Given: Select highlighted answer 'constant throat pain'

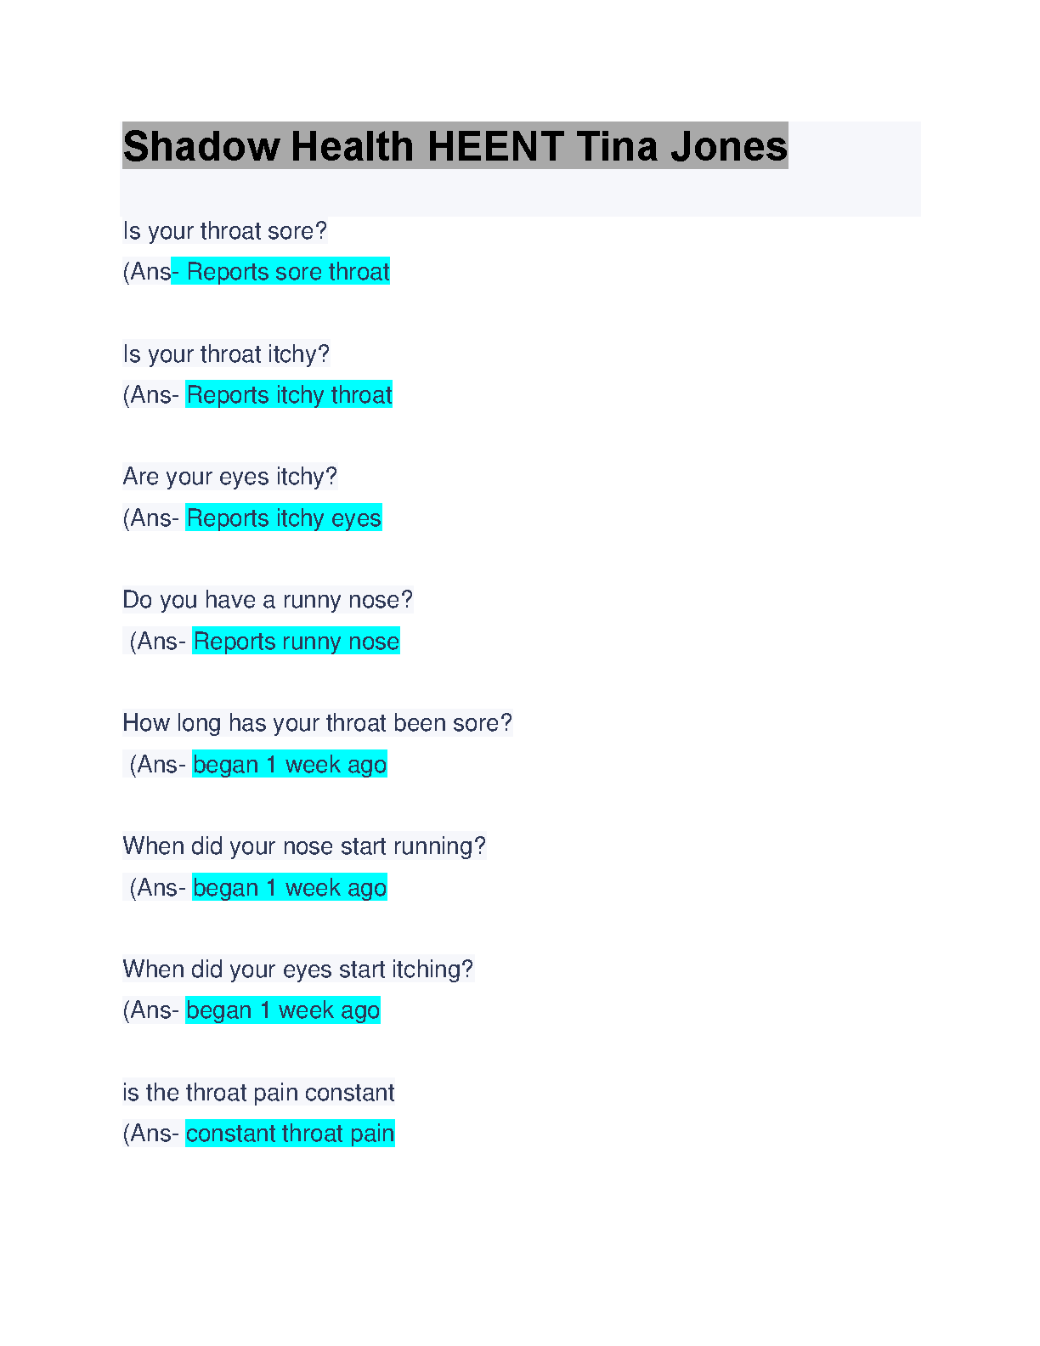Looking at the screenshot, I should click(290, 1134).
